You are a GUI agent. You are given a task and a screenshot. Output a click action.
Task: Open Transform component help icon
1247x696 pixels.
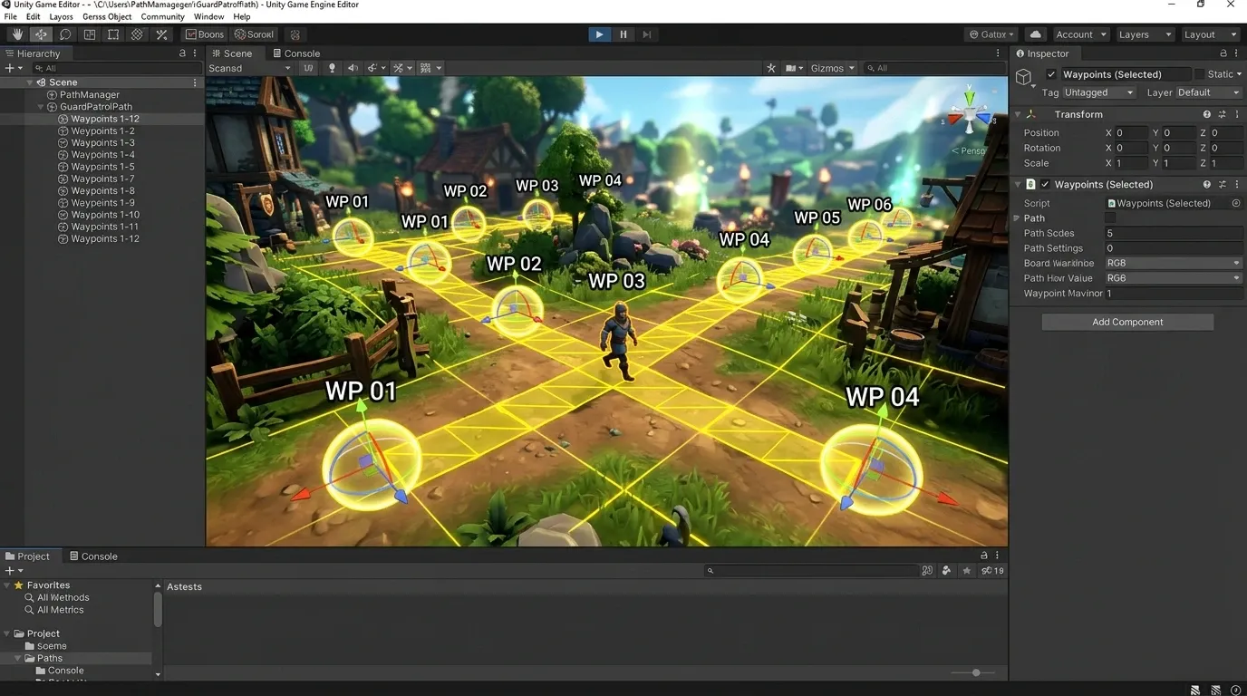click(x=1206, y=114)
